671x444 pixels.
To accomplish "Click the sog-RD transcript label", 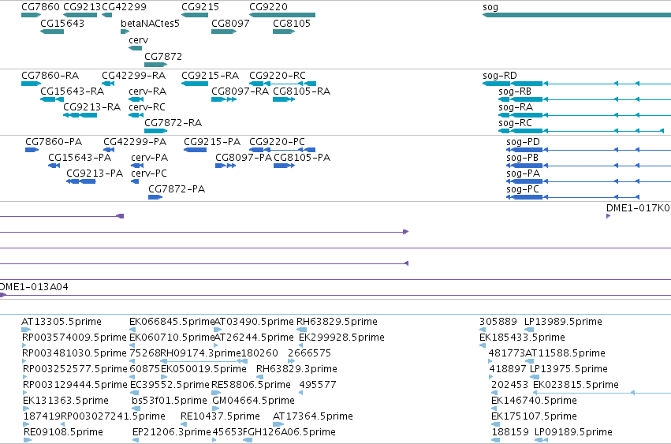I will [499, 76].
